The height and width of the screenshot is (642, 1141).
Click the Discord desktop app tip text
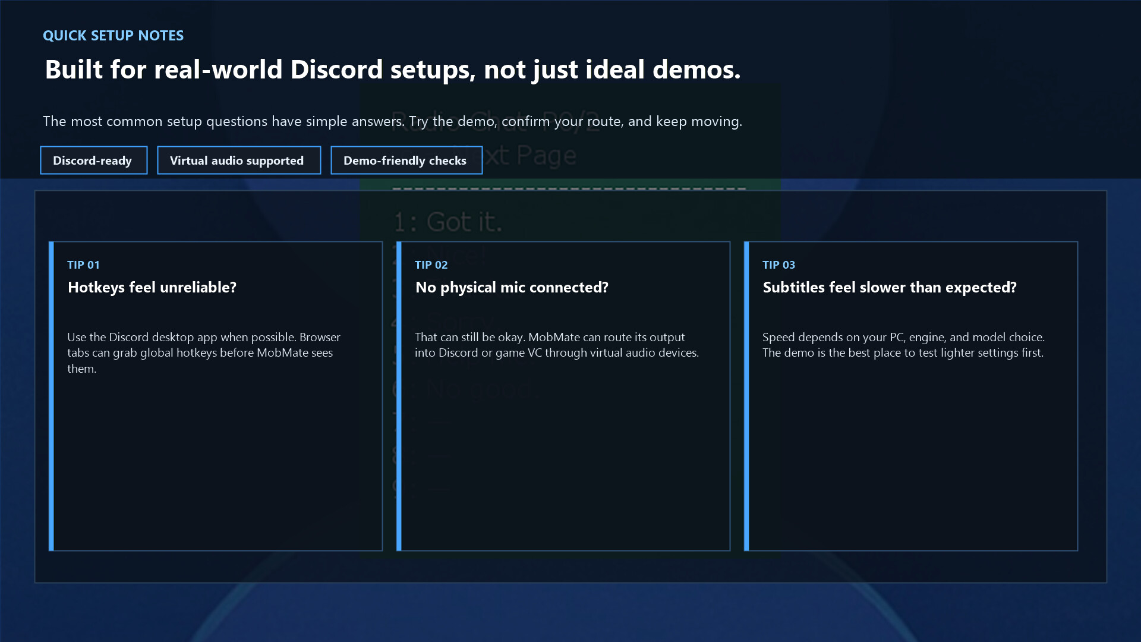[x=203, y=353]
